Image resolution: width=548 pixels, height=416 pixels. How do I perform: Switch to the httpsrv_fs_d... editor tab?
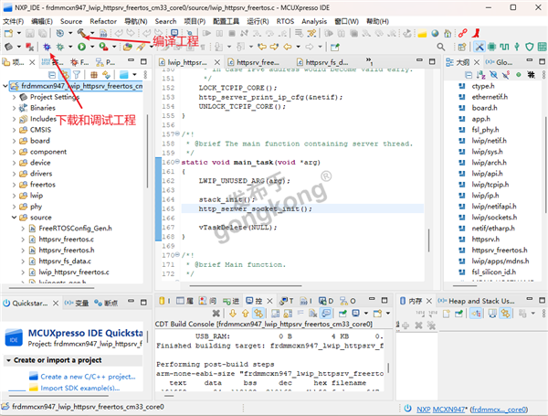click(x=322, y=62)
